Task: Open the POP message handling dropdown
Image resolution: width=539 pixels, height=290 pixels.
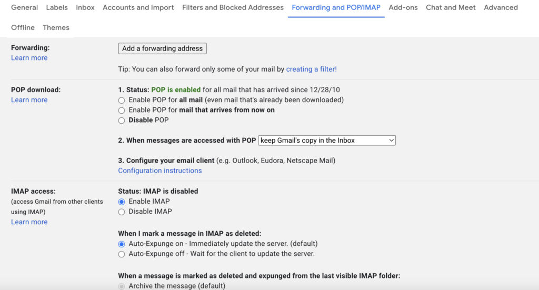Action: coord(327,141)
